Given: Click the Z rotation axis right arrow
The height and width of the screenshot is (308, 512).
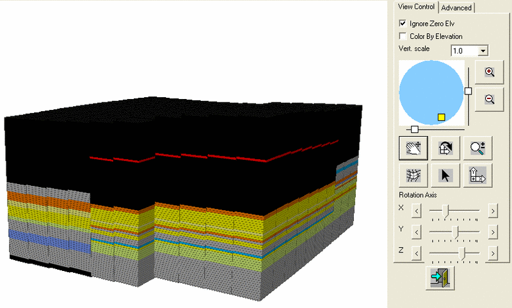Looking at the screenshot, I should [x=493, y=253].
